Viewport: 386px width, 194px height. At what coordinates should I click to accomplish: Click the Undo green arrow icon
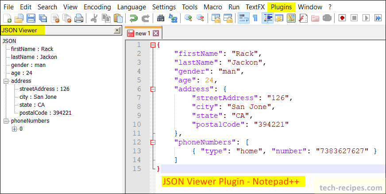pyautogui.click(x=133, y=18)
